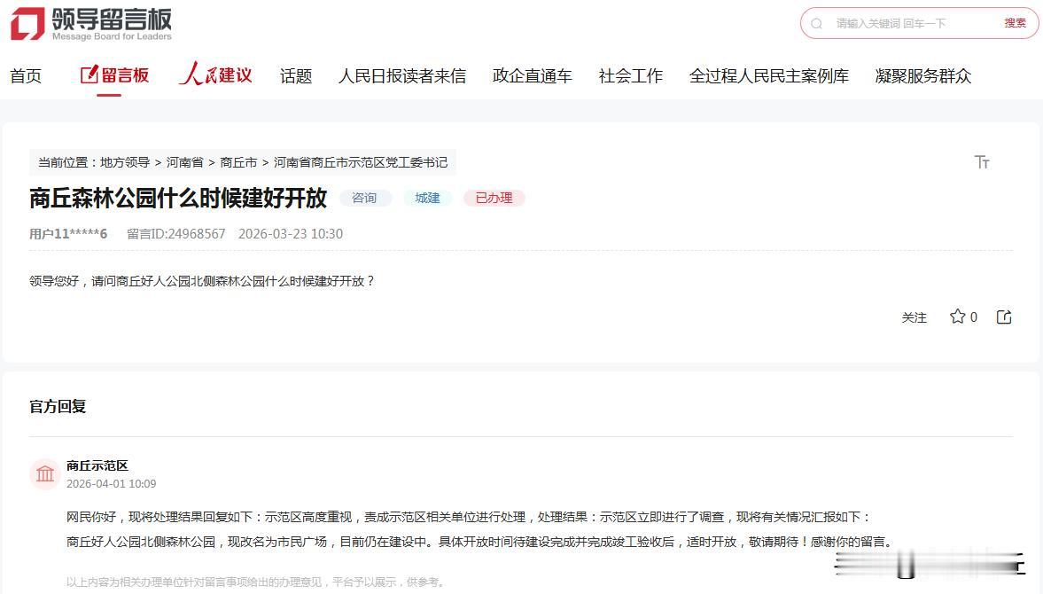Navigate to 商丘市 via breadcrumb
Image resolution: width=1043 pixels, height=594 pixels.
[239, 162]
